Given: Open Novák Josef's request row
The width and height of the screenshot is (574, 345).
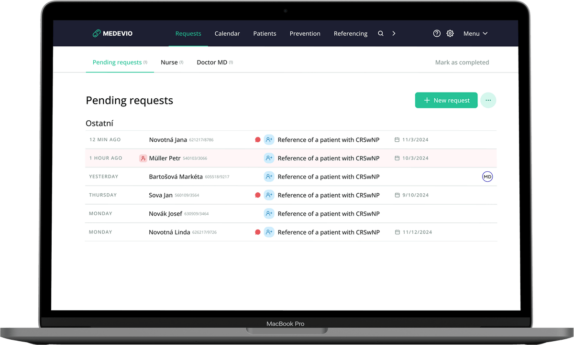Looking at the screenshot, I should [166, 214].
